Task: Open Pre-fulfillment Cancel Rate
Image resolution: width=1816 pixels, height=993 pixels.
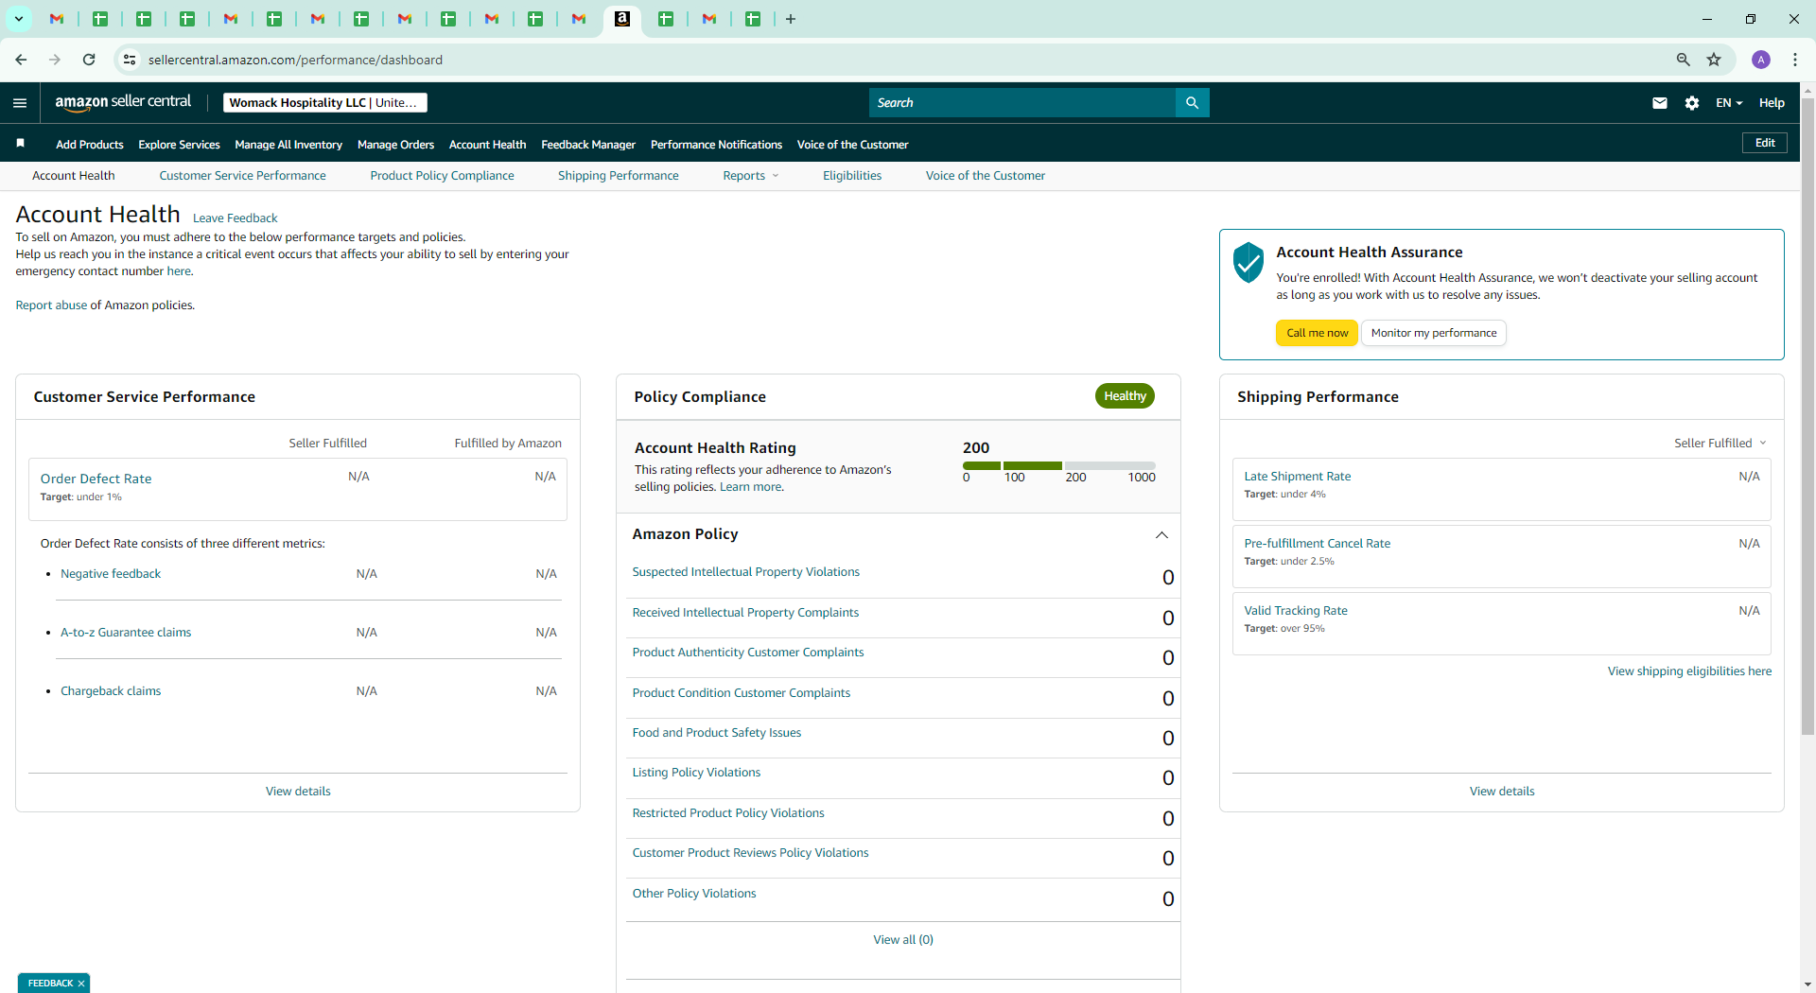Action: [x=1317, y=544]
